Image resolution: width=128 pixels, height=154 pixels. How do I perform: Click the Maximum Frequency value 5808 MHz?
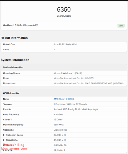point(58,125)
